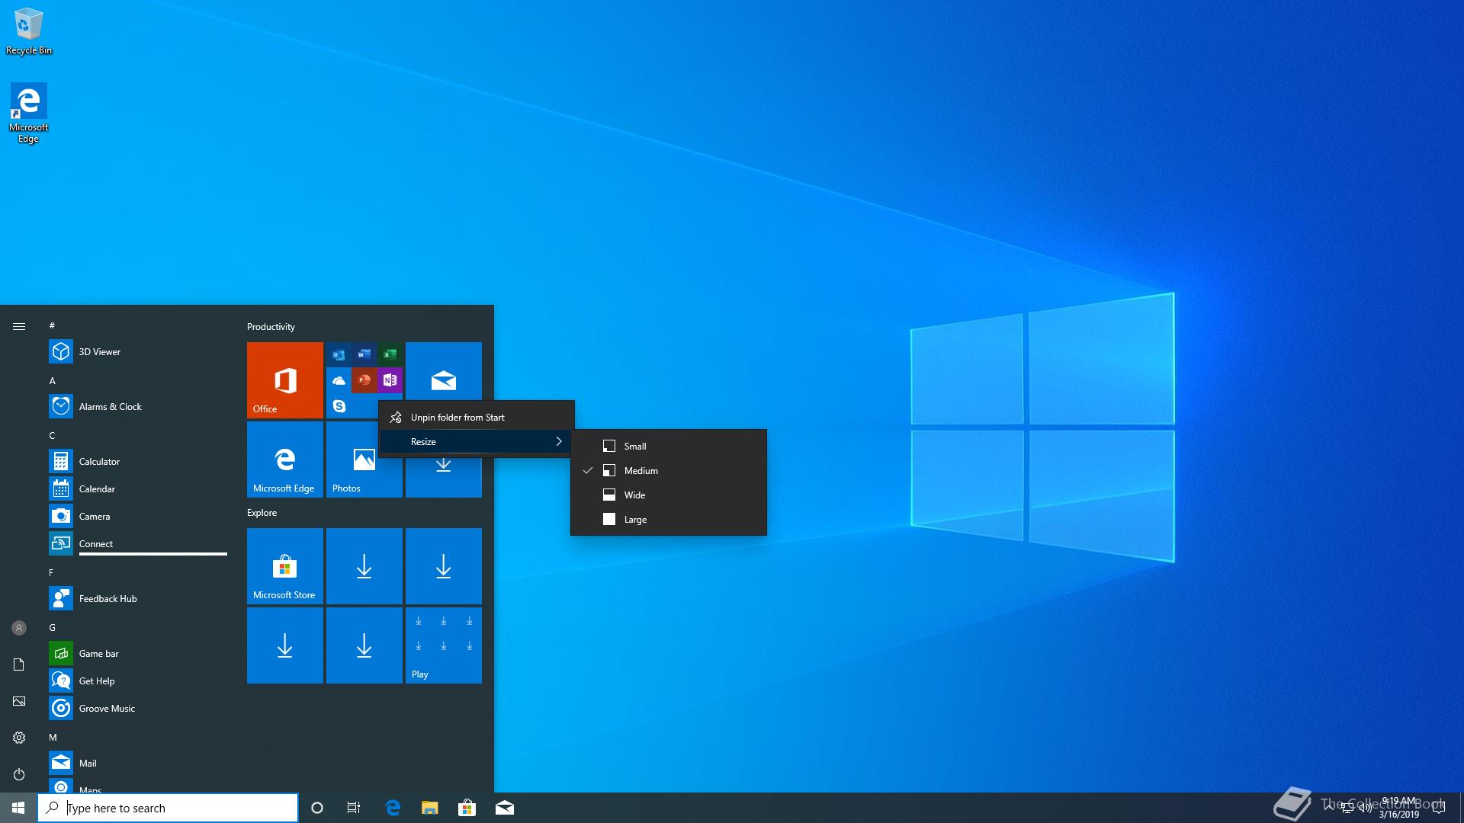1464x823 pixels.
Task: Select Unpin folder from Start
Action: tap(477, 417)
